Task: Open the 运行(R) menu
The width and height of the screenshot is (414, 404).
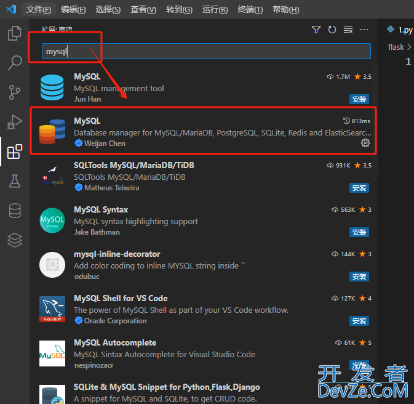Action: click(x=215, y=9)
